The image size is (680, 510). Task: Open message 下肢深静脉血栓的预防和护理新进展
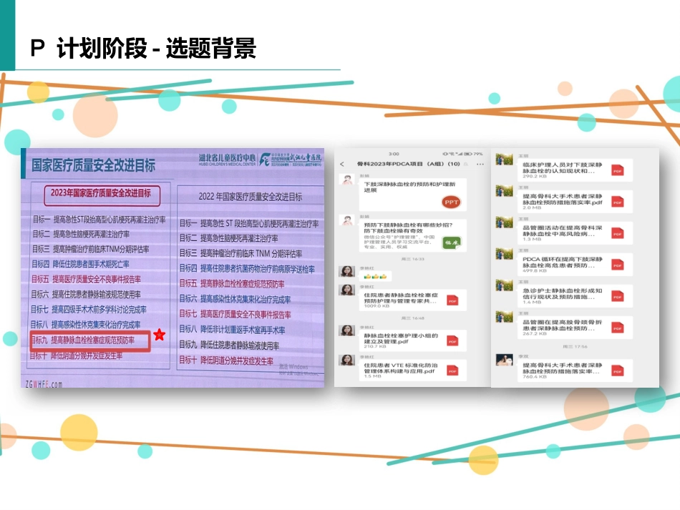tap(413, 195)
